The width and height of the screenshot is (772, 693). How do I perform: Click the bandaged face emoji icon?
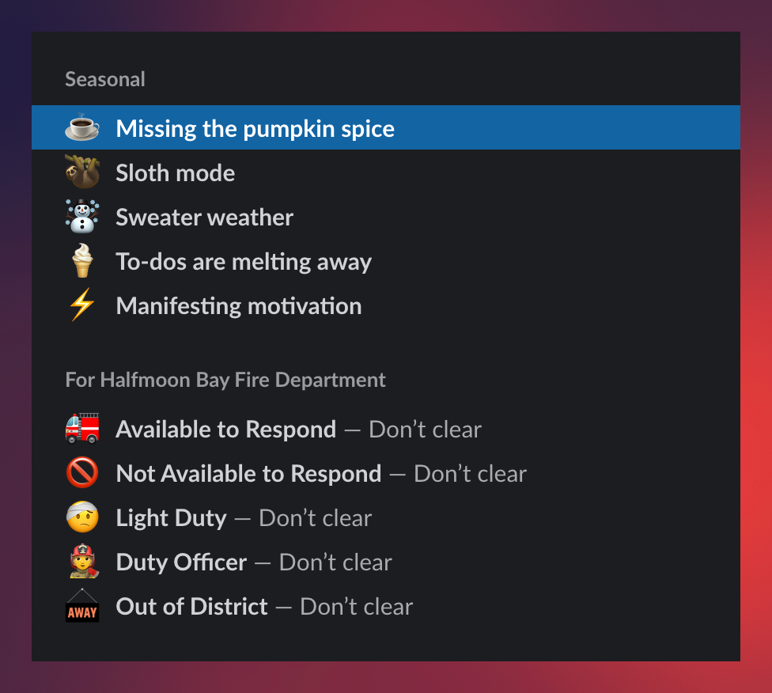82,518
